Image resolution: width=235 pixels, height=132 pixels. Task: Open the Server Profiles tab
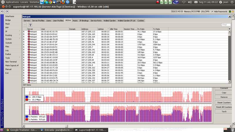38,21
